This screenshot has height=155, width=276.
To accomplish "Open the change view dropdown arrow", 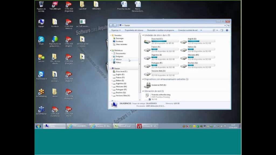I will click(218, 30).
